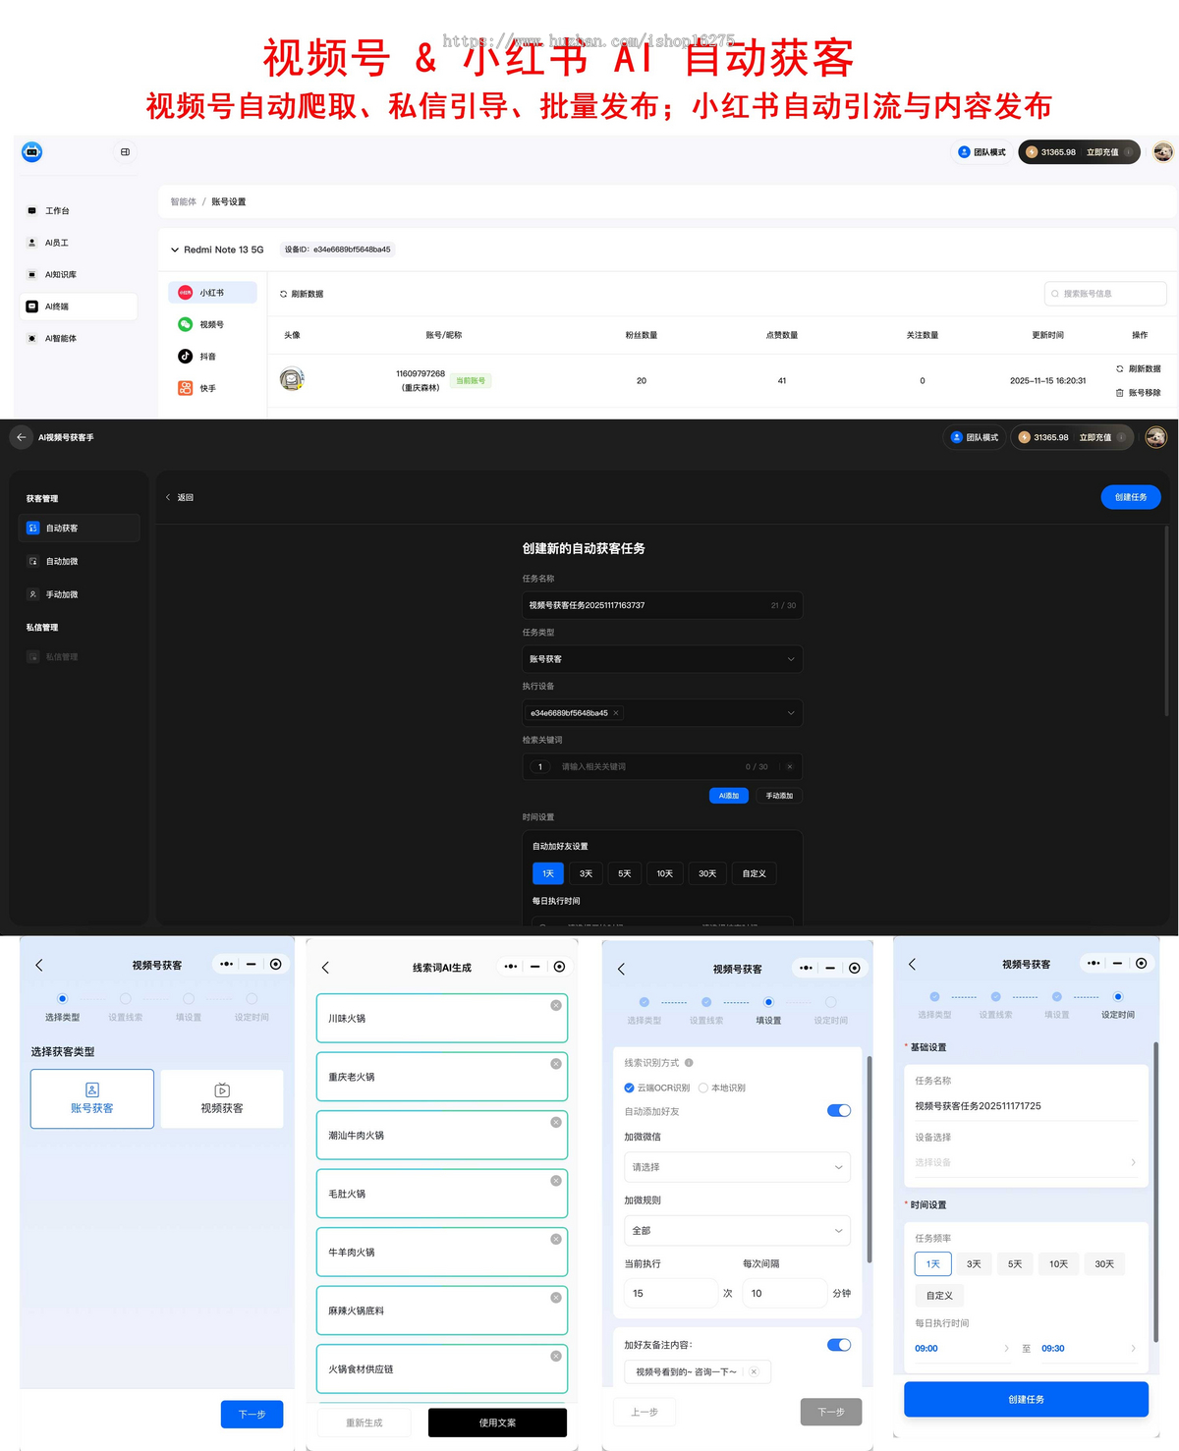Image resolution: width=1179 pixels, height=1451 pixels.
Task: Click the 手动添加 button
Action: coord(779,796)
